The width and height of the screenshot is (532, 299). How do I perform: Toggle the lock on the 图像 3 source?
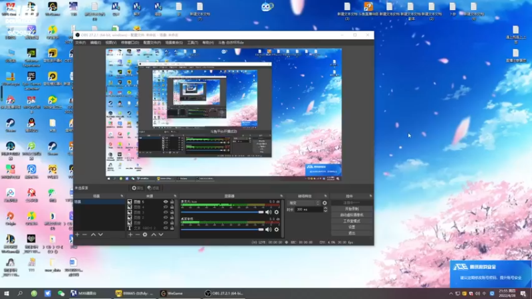(172, 212)
